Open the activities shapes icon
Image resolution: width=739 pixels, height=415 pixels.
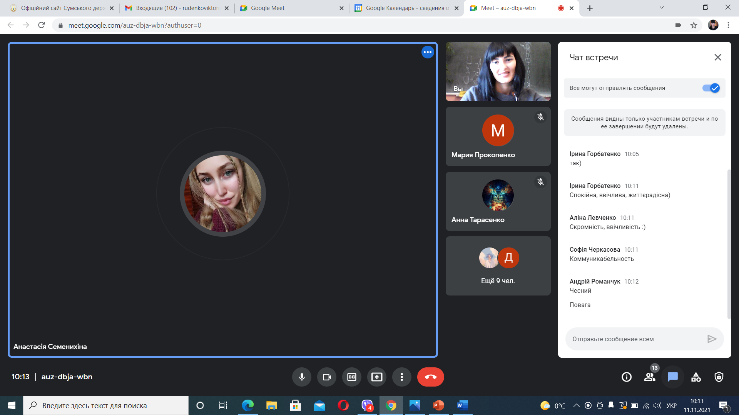[696, 377]
